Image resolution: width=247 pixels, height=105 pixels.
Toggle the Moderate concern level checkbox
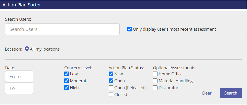coord(66,81)
